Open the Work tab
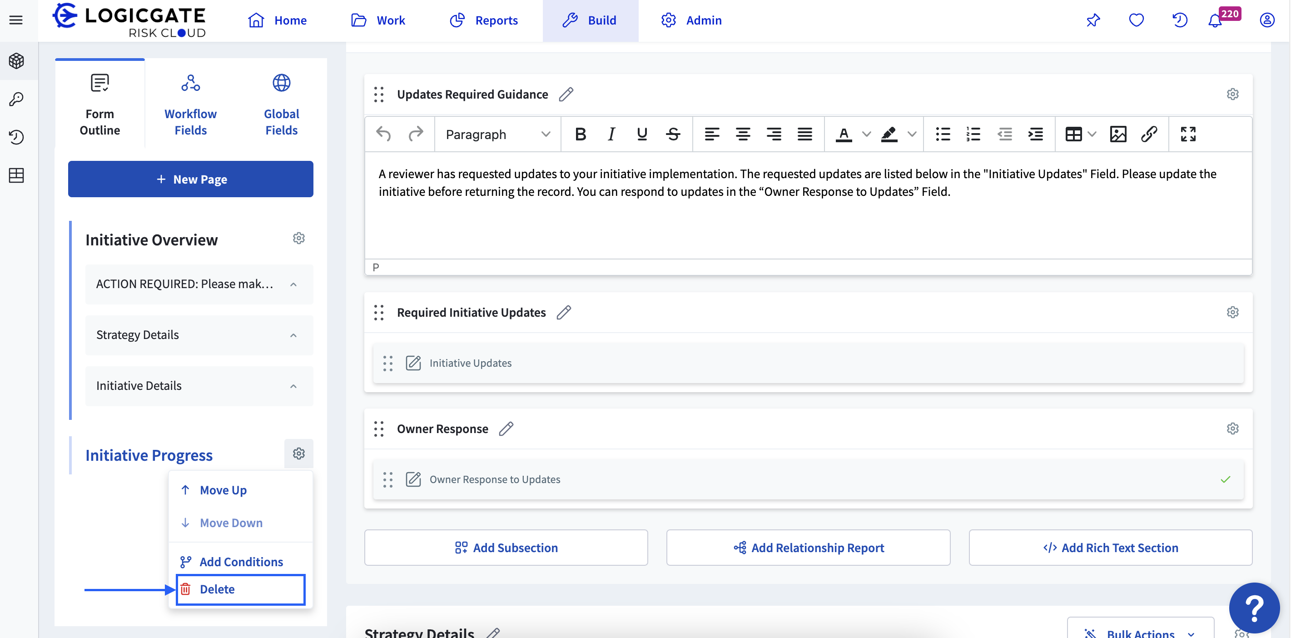Image resolution: width=1291 pixels, height=638 pixels. tap(377, 20)
